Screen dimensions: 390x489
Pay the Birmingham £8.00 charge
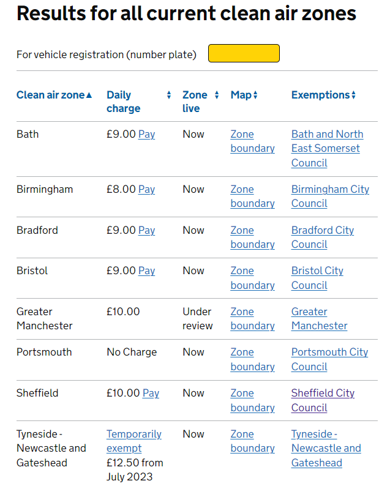tap(146, 189)
